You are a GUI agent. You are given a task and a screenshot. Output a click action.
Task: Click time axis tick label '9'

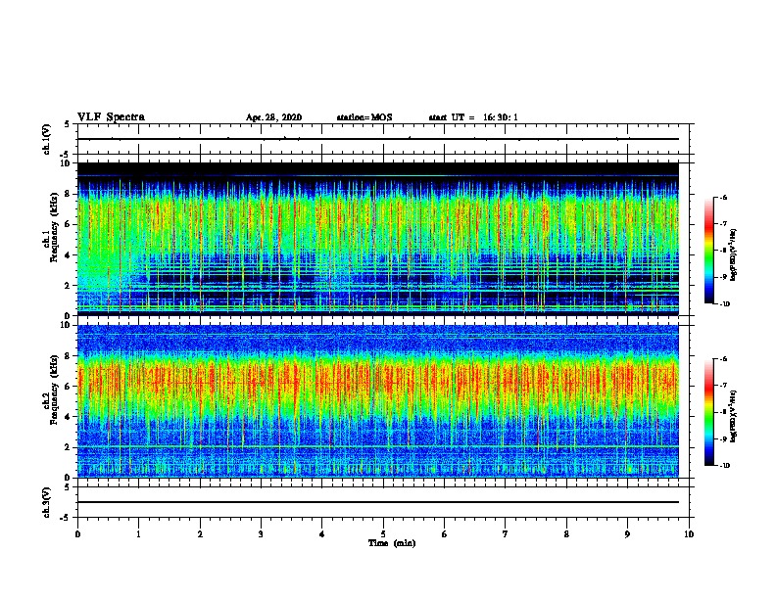pos(627,534)
